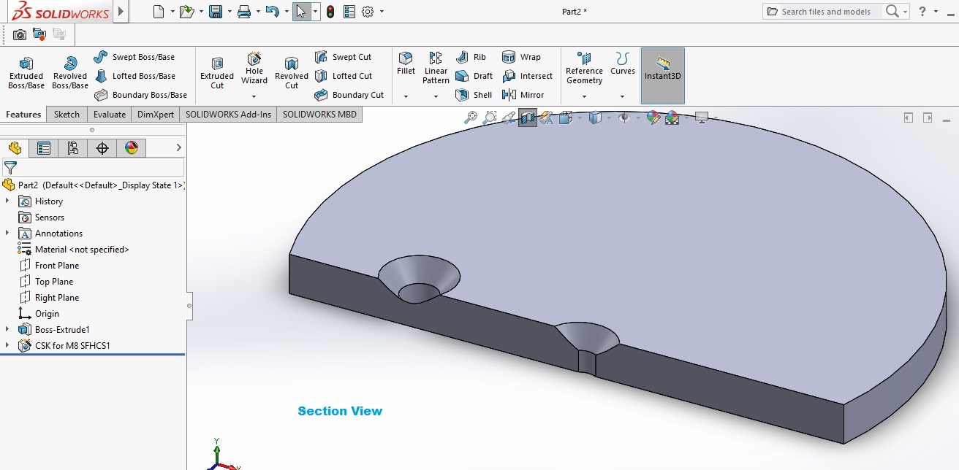
Task: Choose Swept Boss/Base feature
Action: (x=134, y=57)
